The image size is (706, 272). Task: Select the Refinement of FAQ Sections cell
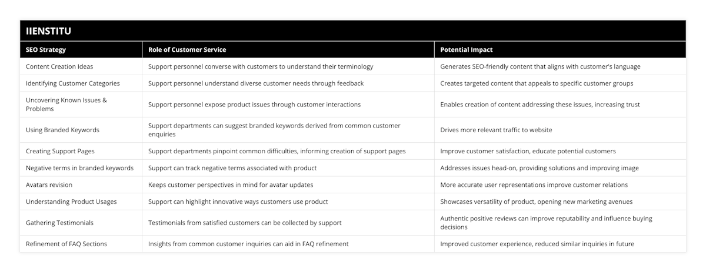(x=66, y=244)
